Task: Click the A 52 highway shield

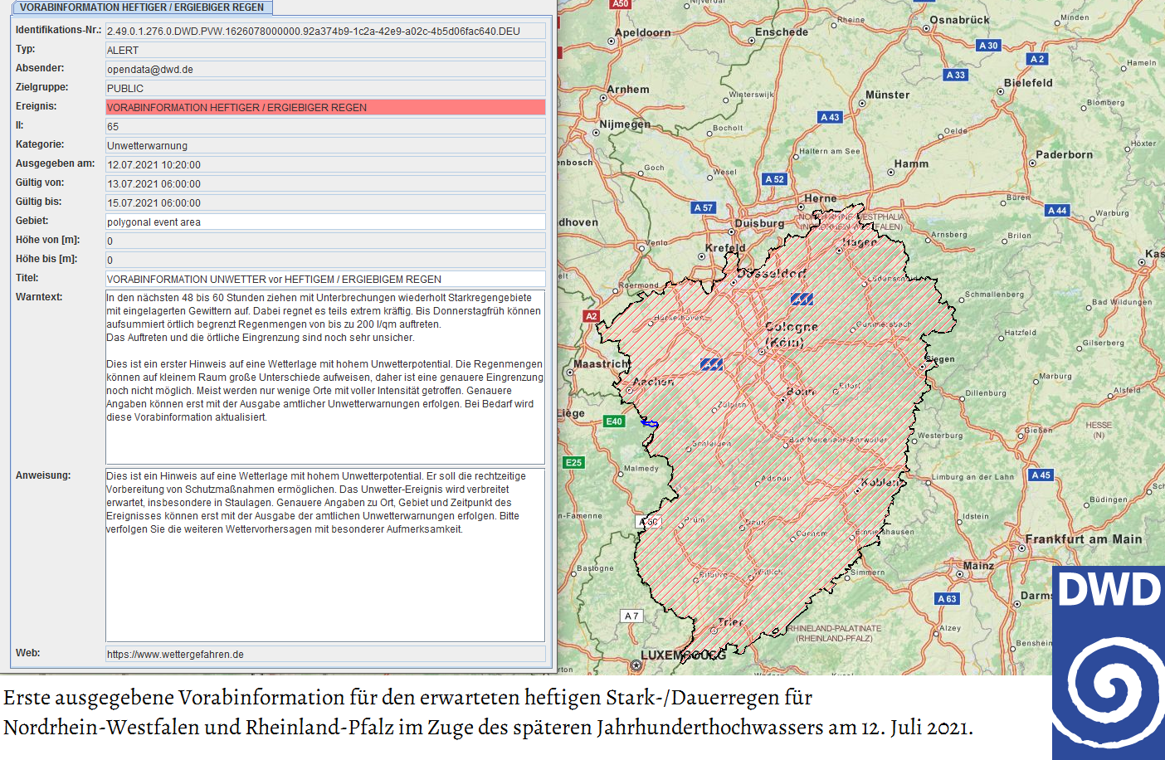Action: (x=774, y=179)
